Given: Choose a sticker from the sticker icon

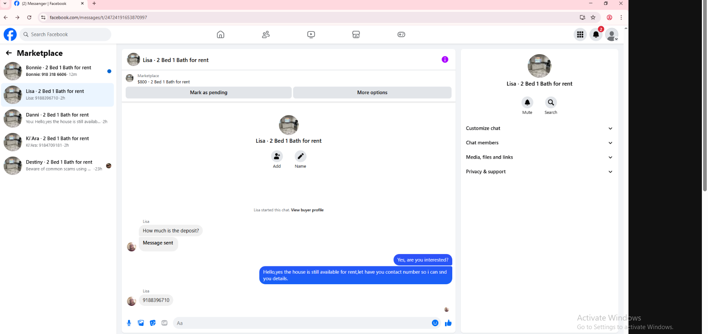Looking at the screenshot, I should click(x=153, y=323).
